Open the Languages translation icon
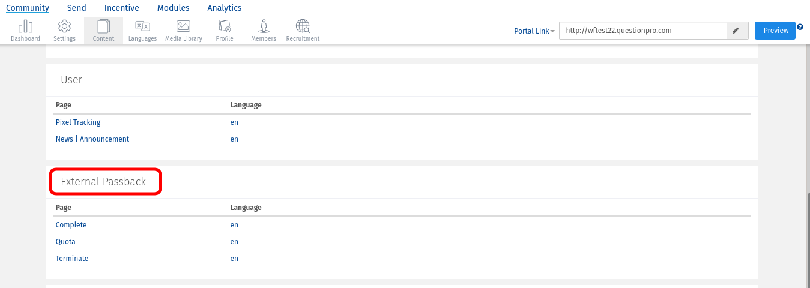810x288 pixels. (x=142, y=27)
